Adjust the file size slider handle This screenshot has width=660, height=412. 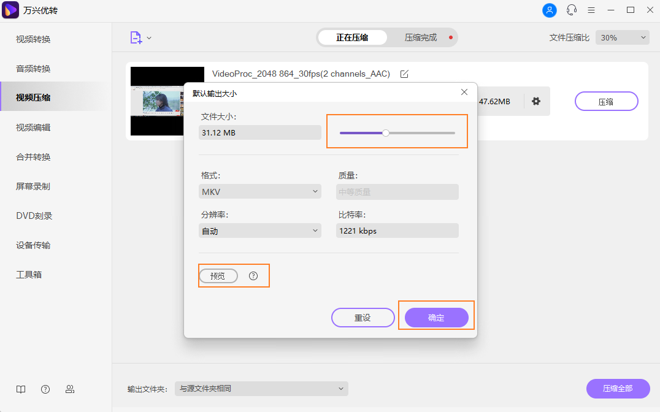385,132
